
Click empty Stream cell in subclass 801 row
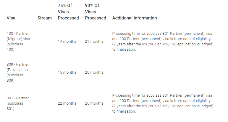click(44, 103)
